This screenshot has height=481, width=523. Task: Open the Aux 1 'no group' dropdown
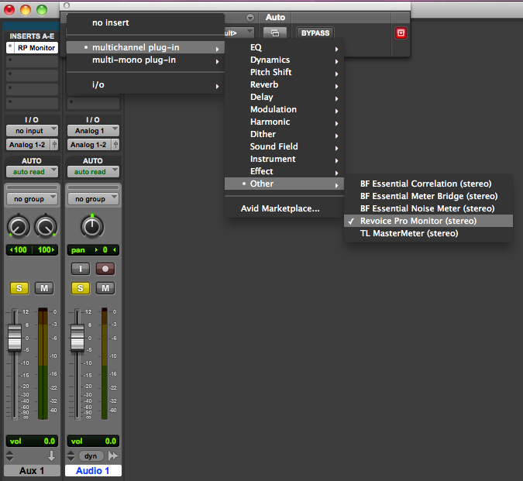click(x=31, y=199)
